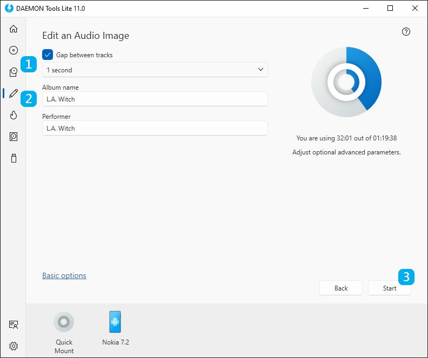Minimize the DAEMON Tools window

tap(366, 8)
